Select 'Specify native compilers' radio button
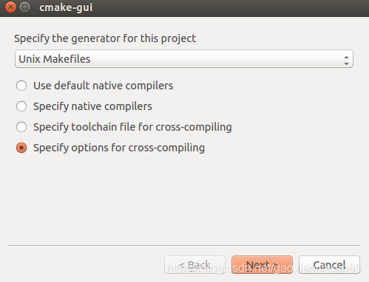Image resolution: width=369 pixels, height=282 pixels. 21,106
